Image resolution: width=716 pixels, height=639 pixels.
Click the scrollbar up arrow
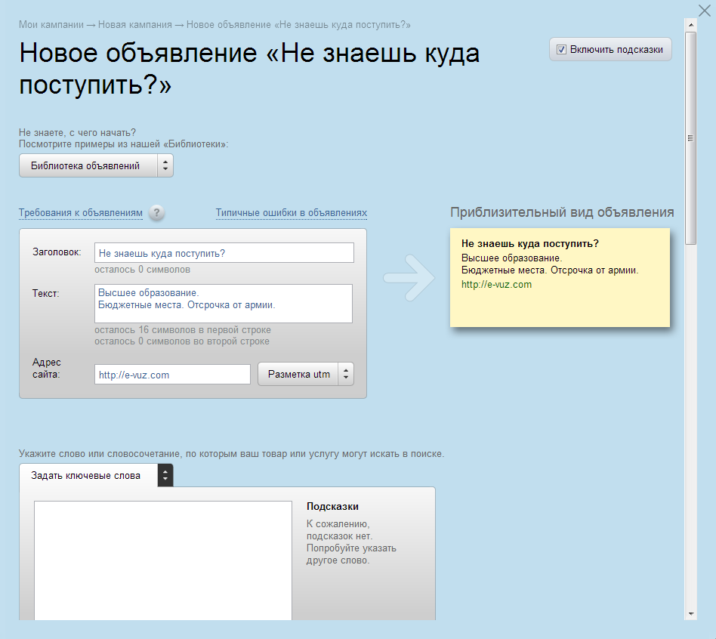pos(691,25)
